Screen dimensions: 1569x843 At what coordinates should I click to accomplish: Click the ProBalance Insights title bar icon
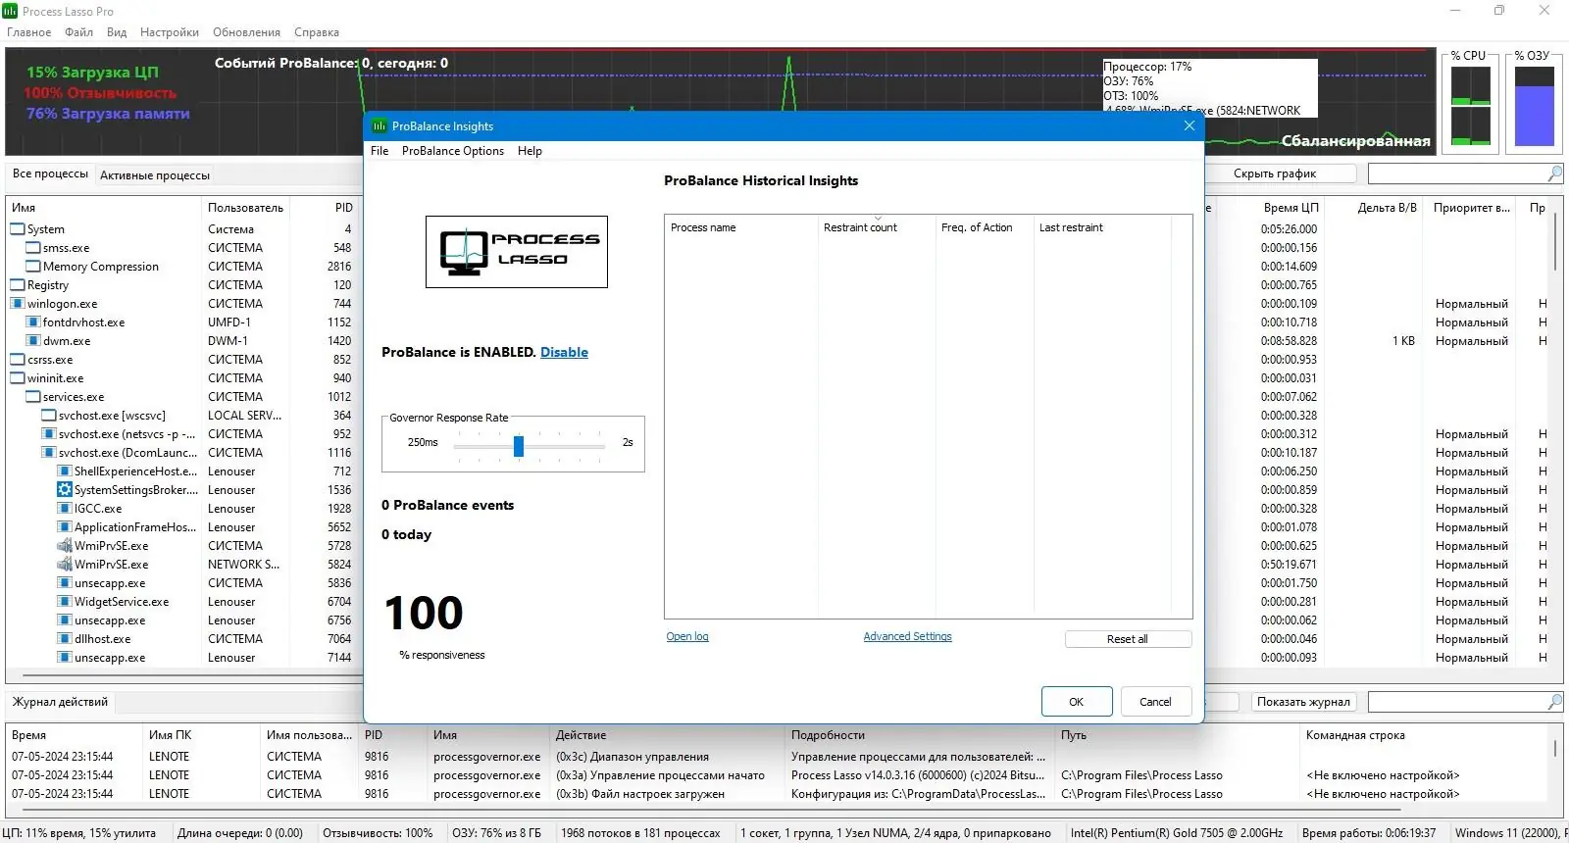tap(380, 126)
